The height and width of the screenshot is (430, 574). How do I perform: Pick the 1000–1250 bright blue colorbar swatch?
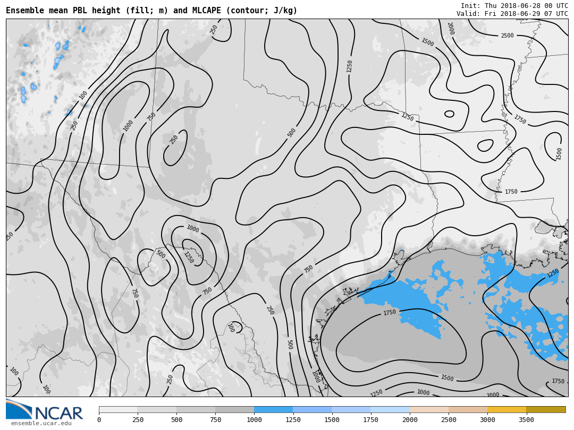[273, 410]
